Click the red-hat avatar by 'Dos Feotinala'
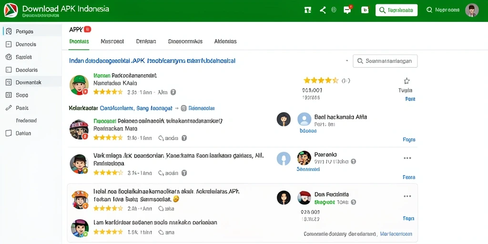 click(x=304, y=198)
